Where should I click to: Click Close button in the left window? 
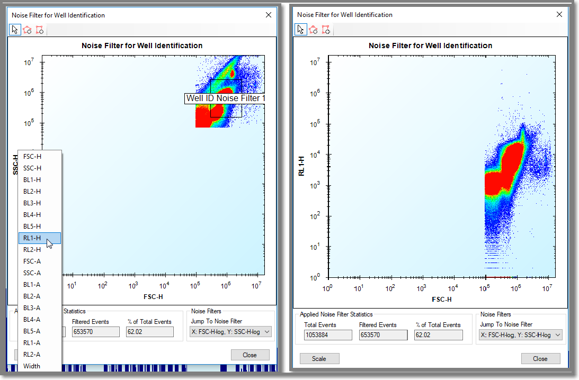(x=250, y=355)
